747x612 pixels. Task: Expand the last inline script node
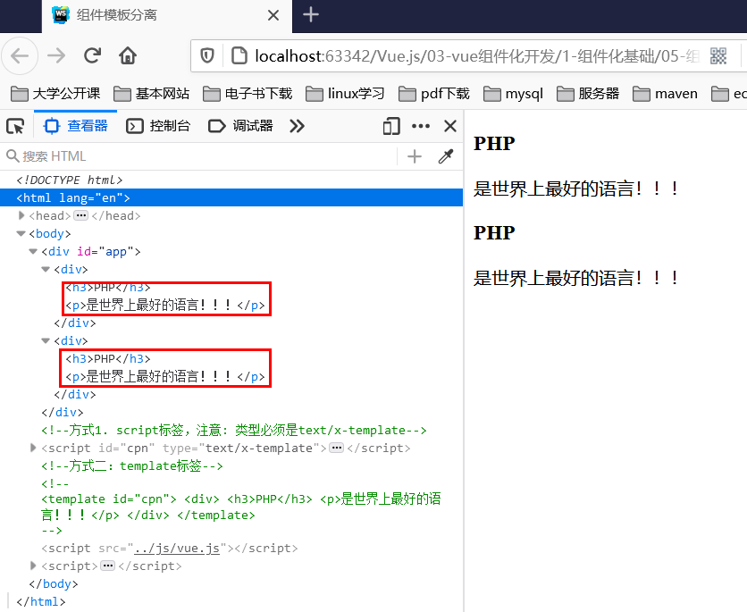(x=33, y=566)
